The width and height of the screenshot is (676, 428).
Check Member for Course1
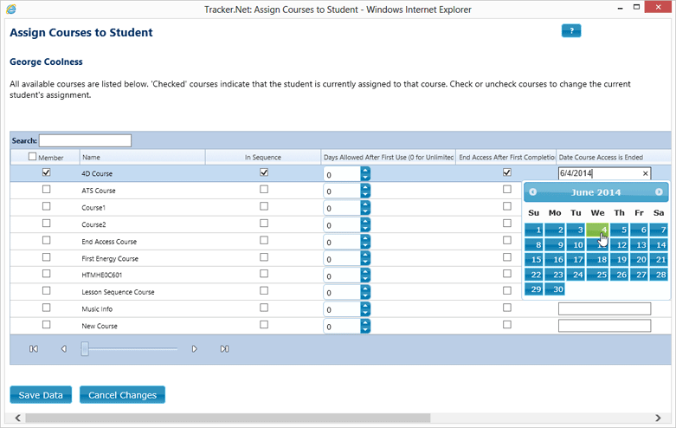46,206
